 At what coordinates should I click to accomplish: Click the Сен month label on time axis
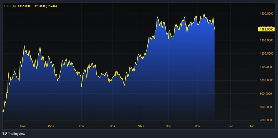[81, 126]
